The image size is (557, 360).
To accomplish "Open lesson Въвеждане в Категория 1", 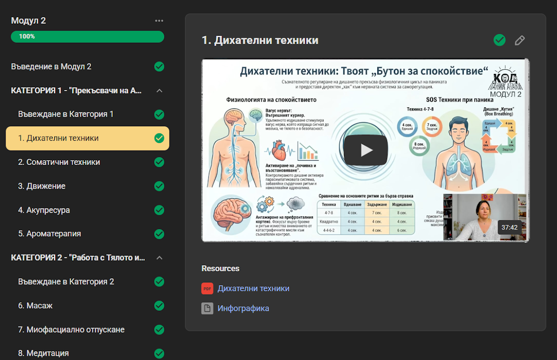I will click(x=66, y=114).
